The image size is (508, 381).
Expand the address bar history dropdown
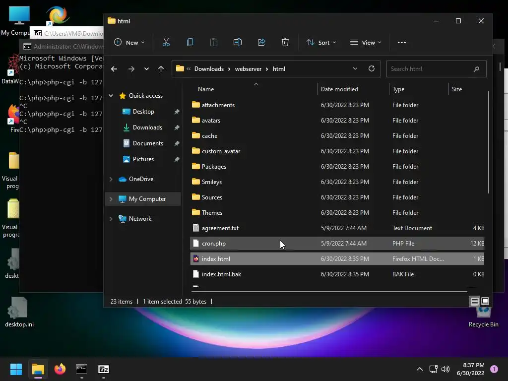[355, 68]
